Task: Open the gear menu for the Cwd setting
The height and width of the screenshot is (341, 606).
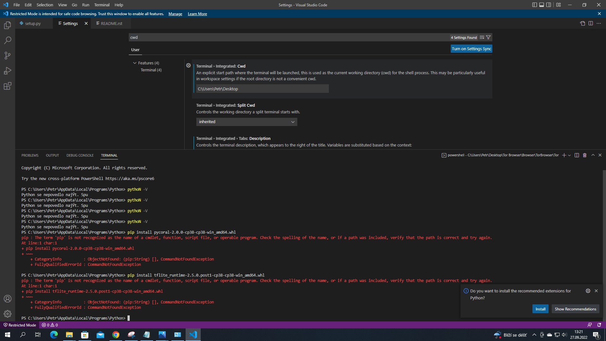Action: click(188, 65)
